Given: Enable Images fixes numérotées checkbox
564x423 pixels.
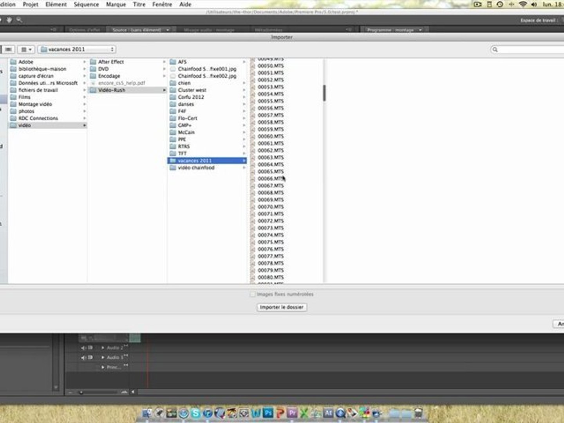Looking at the screenshot, I should pos(253,294).
